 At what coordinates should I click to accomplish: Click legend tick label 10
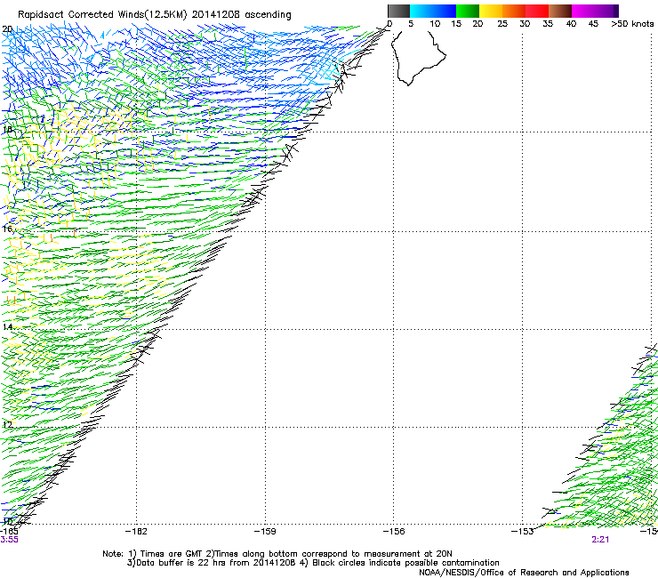(435, 24)
